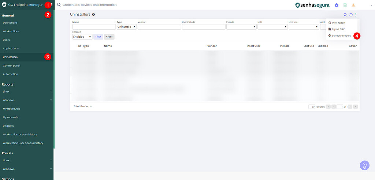Image resolution: width=375 pixels, height=180 pixels.
Task: Click the User include filter input field
Action: (204, 27)
